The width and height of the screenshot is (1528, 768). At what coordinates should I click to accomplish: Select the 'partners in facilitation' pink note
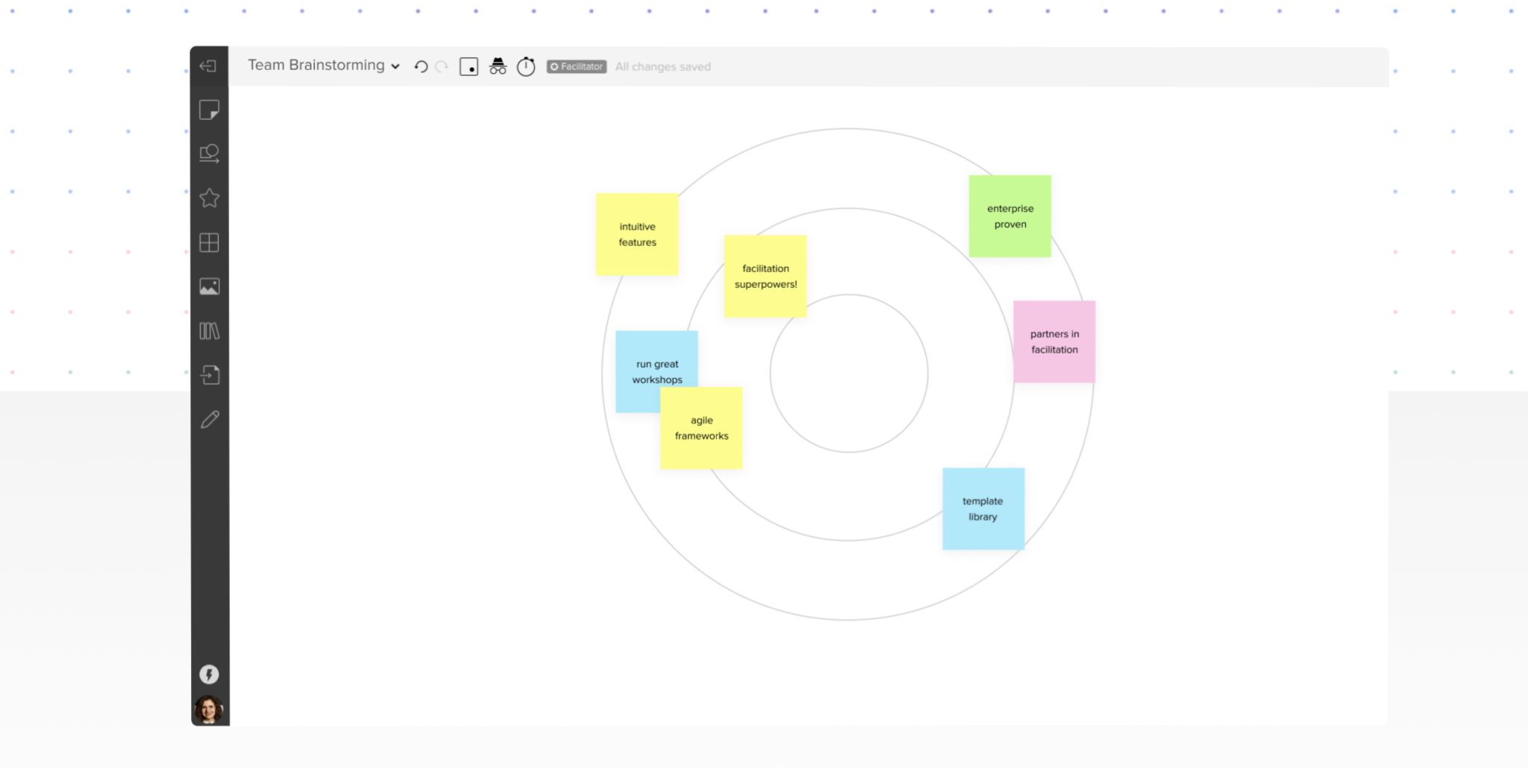[x=1054, y=341]
